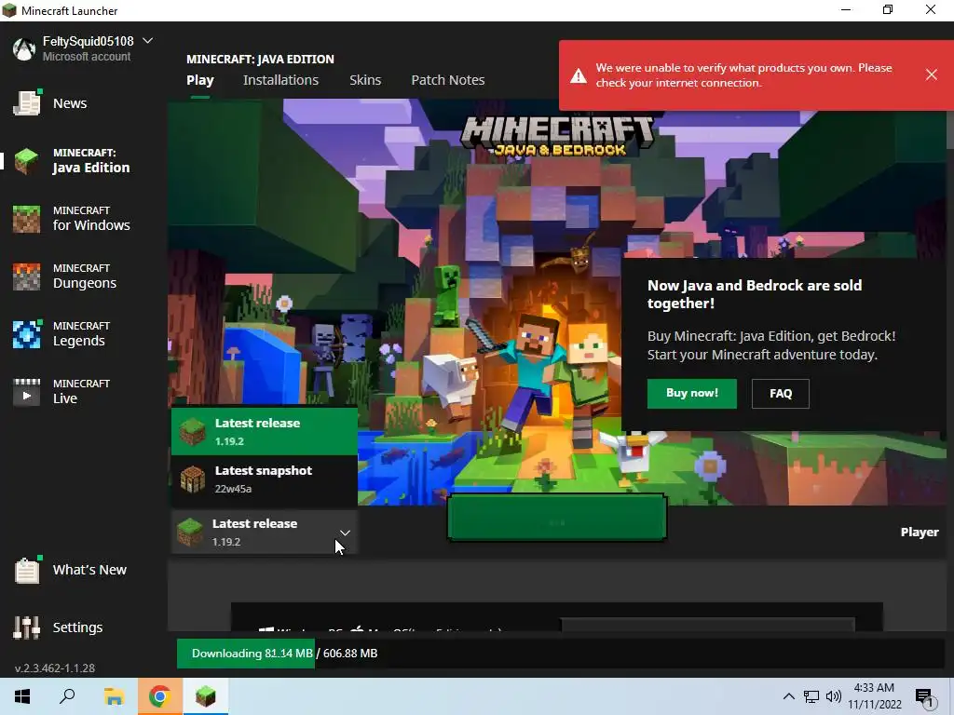Select Minecraft Java Edition grass block icon
This screenshot has height=715, width=954.
point(27,160)
